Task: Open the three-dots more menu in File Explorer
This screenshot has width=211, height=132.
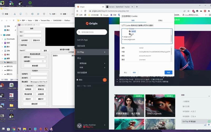Action: pos(73,14)
